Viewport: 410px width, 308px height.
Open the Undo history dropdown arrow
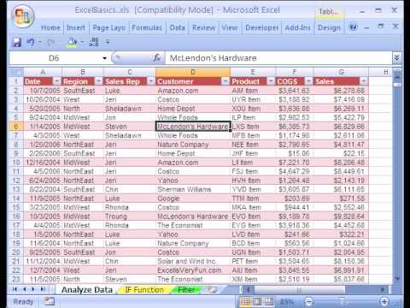pyautogui.click(x=39, y=42)
